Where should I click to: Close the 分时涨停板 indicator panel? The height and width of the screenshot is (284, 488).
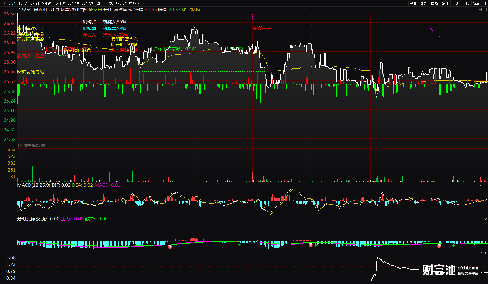486,219
